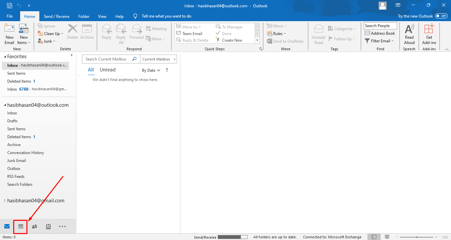Viewport: 451px width, 240px height.
Task: Open the Help tab
Action: click(119, 16)
